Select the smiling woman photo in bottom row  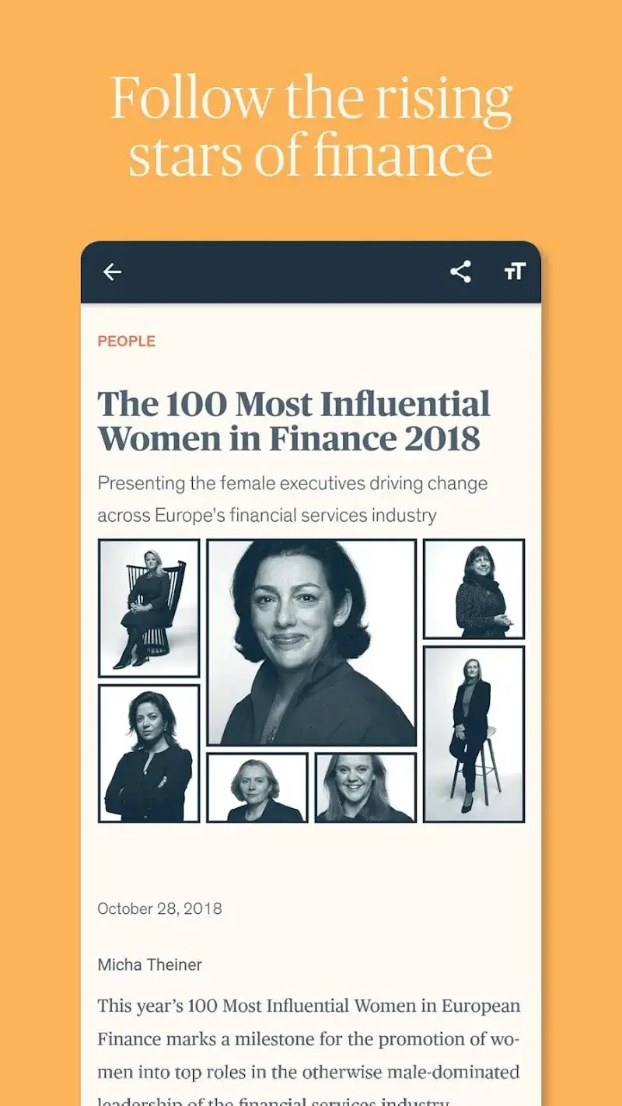pos(365,787)
